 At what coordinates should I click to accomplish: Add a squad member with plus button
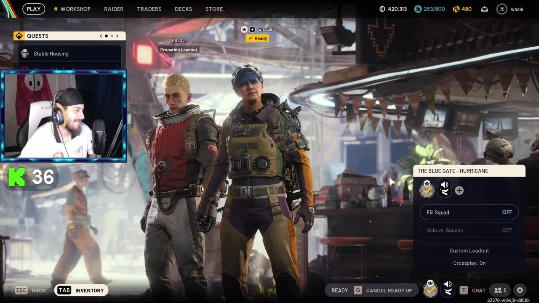tap(459, 191)
